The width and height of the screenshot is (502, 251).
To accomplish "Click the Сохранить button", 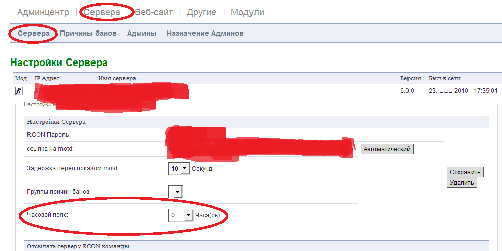I will (x=465, y=172).
